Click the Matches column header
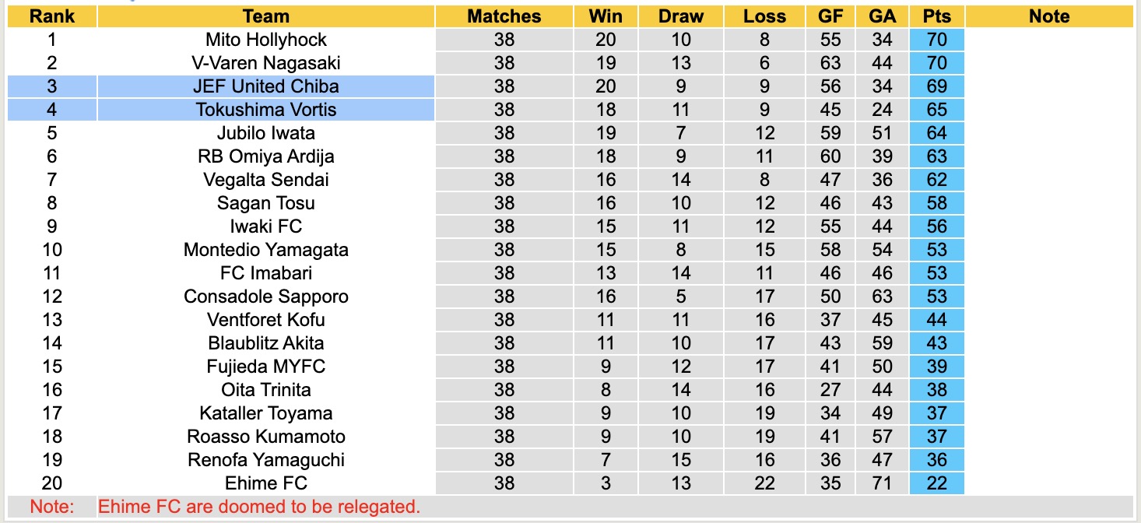This screenshot has height=523, width=1141. point(504,16)
